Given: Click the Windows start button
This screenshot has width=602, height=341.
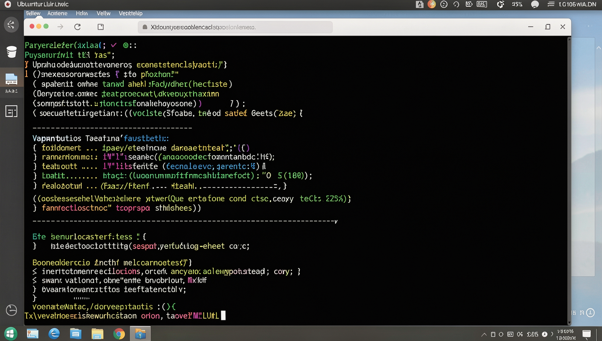Looking at the screenshot, I should (11, 333).
